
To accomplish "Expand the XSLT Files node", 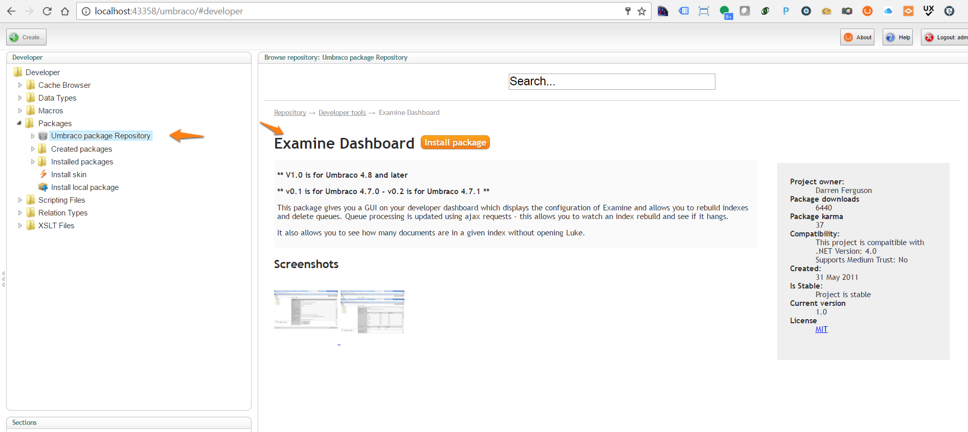I will [x=20, y=226].
